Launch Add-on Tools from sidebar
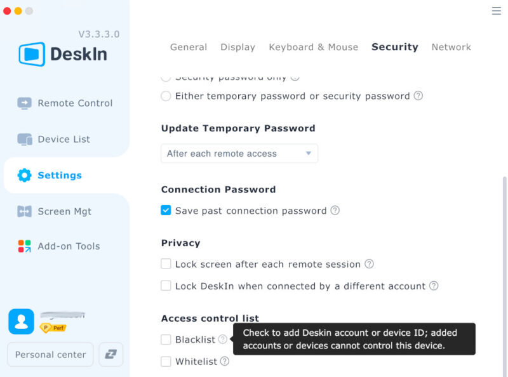Screen dimensions: 508x377 point(23,246)
